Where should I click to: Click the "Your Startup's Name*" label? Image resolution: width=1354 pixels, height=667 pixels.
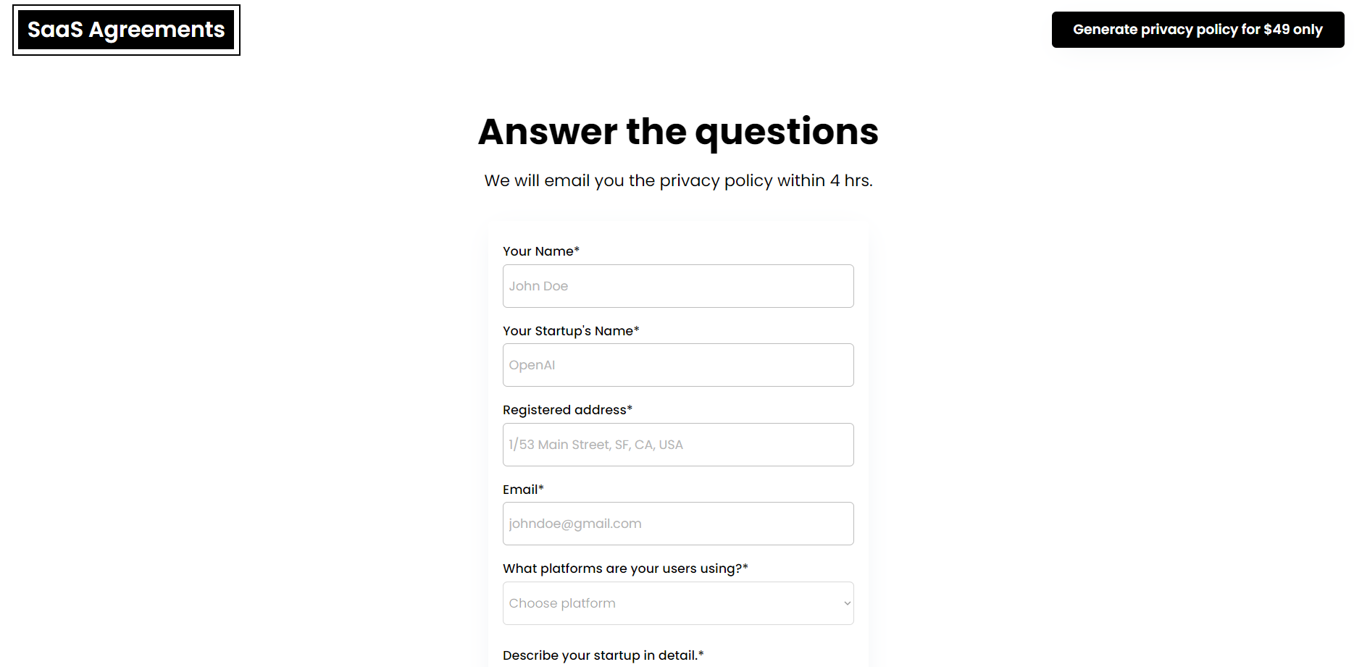pyautogui.click(x=571, y=331)
